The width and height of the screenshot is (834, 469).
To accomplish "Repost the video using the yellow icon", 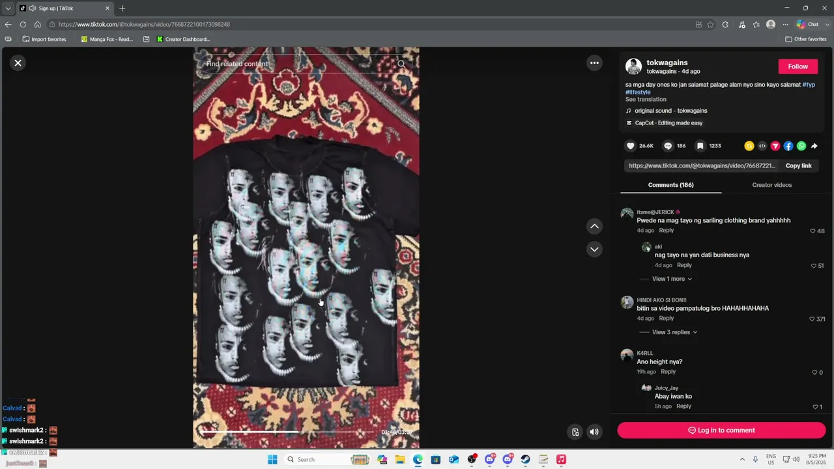I will click(x=749, y=146).
